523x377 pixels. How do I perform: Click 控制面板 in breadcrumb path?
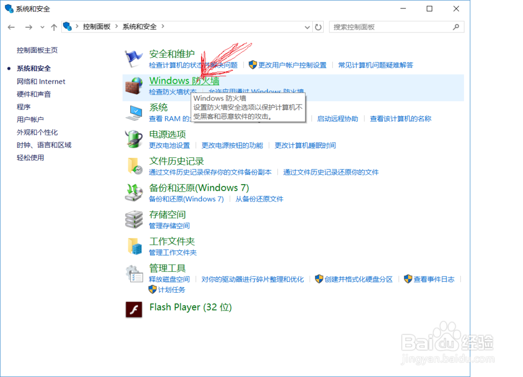point(97,27)
